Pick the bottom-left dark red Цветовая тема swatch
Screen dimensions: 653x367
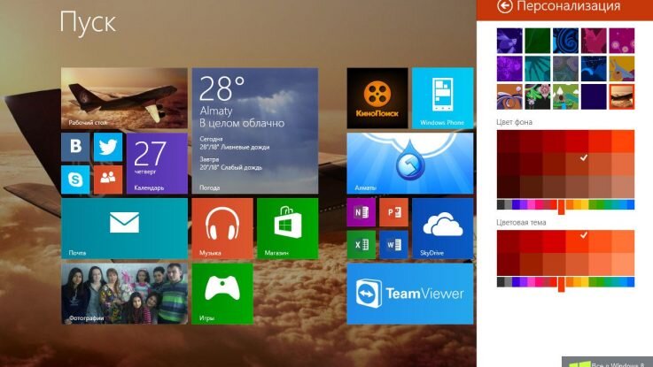(508, 264)
